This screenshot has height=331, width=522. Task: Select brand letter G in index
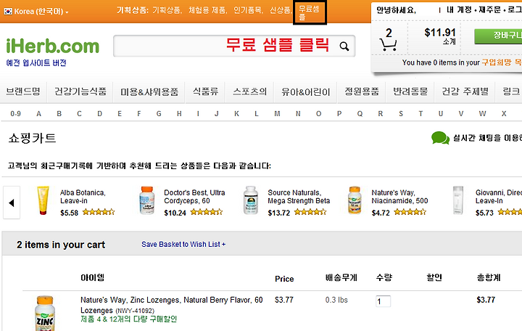click(x=159, y=114)
